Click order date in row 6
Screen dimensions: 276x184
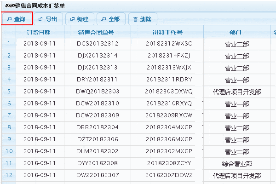click(40, 103)
